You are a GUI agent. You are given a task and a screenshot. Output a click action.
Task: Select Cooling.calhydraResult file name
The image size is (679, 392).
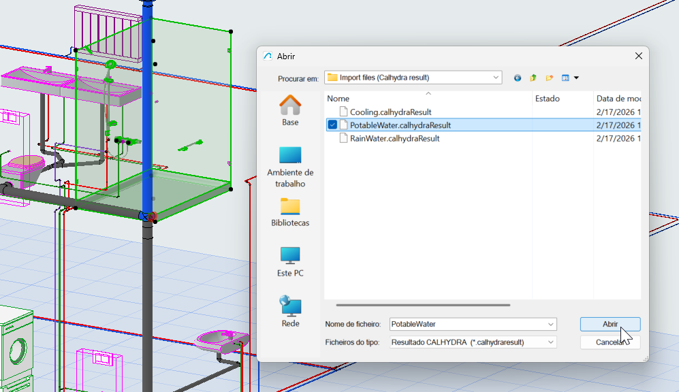point(391,112)
